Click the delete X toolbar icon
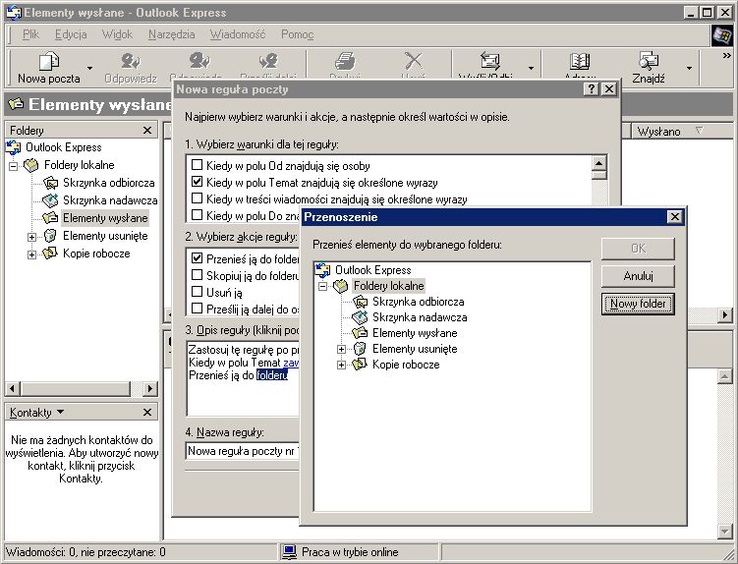 point(414,61)
